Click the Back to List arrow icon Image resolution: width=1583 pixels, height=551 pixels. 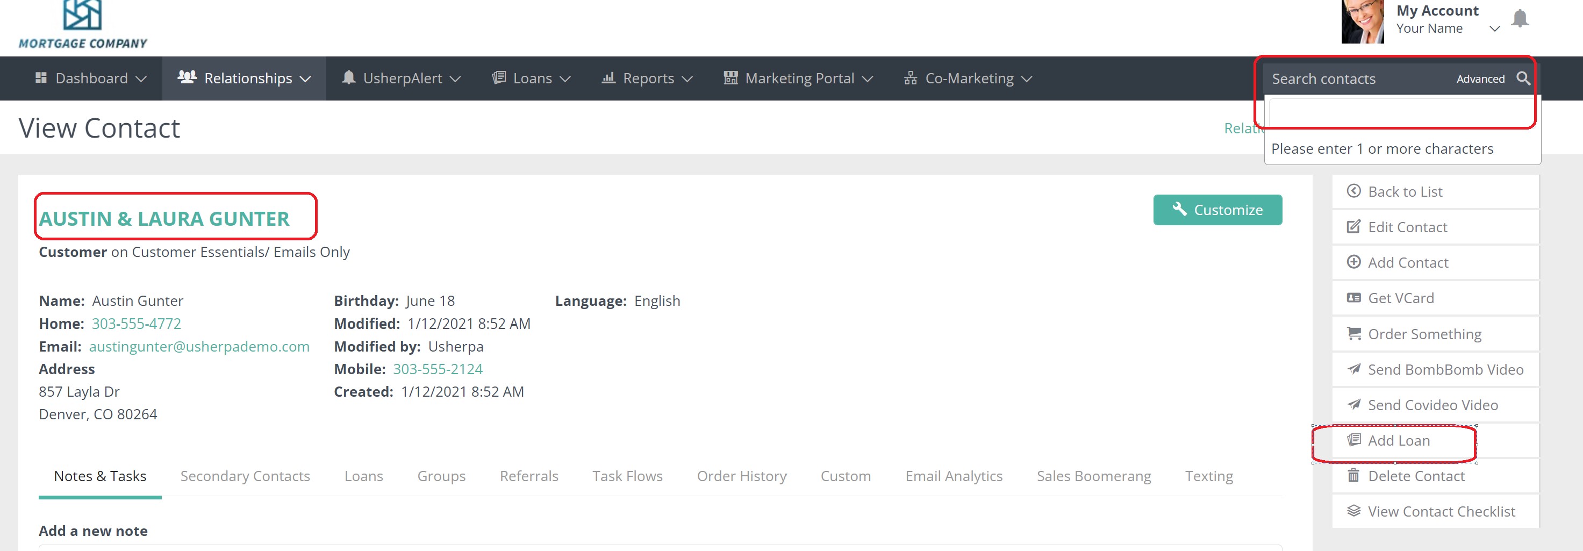(x=1354, y=191)
